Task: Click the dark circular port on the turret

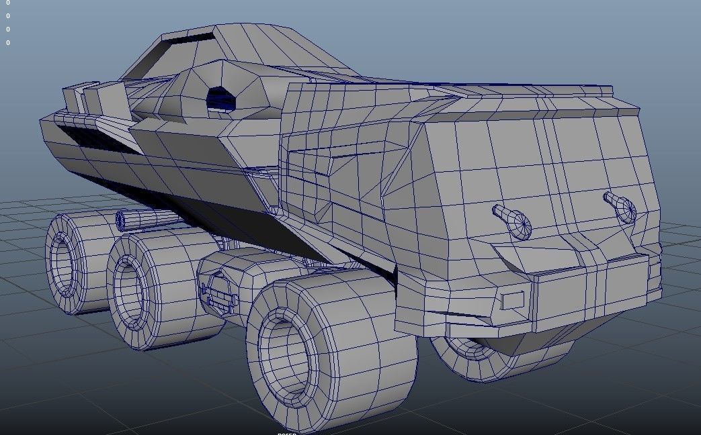Action: 221,99
